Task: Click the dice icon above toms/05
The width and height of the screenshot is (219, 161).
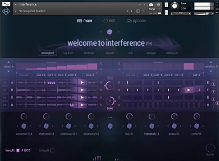Action: point(197,126)
